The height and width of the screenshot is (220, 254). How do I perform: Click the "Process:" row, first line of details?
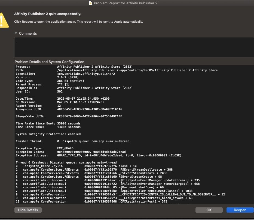74,67
